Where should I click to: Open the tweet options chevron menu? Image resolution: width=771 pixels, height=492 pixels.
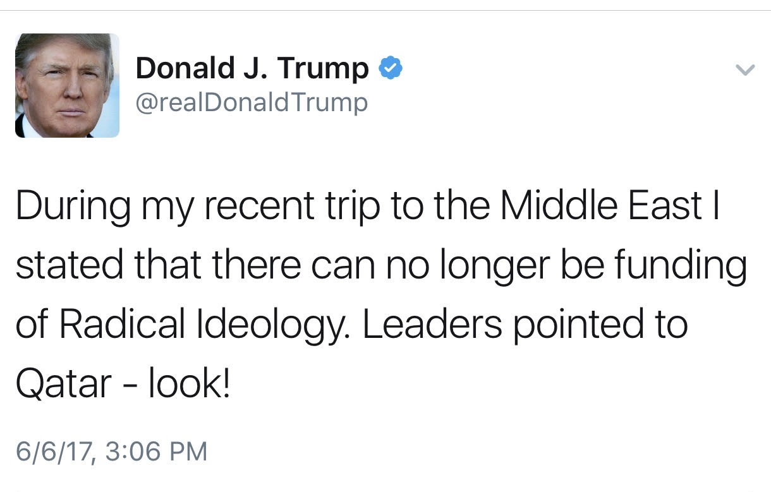tap(746, 71)
